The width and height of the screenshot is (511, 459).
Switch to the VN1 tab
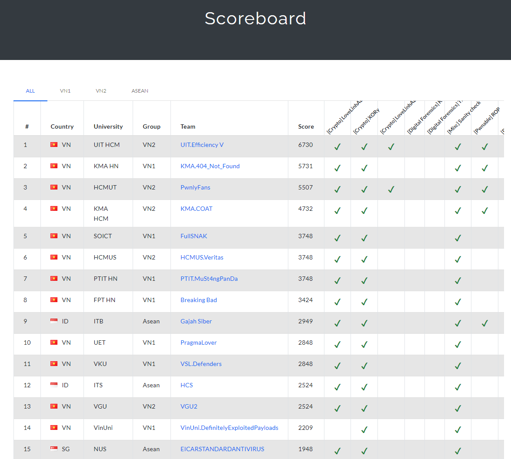tap(65, 91)
